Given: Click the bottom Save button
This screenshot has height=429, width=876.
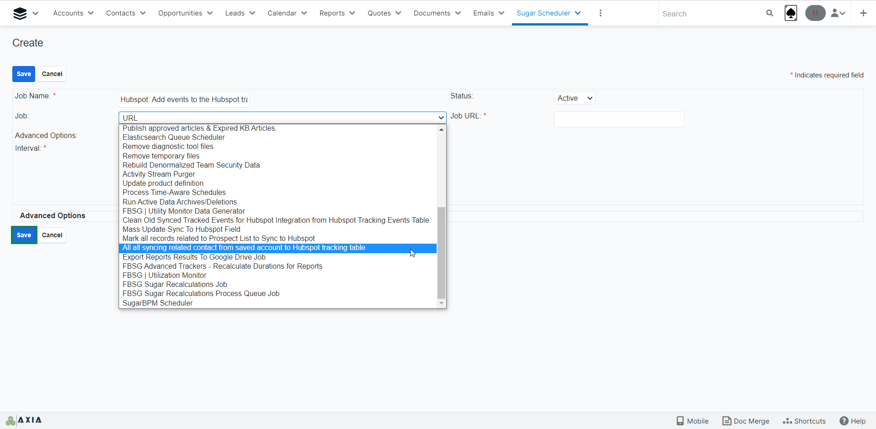Looking at the screenshot, I should tap(24, 235).
